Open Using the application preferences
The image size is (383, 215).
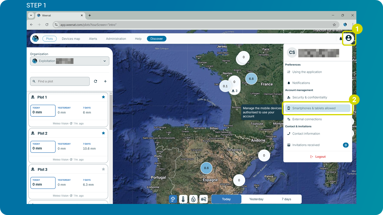tap(318, 72)
